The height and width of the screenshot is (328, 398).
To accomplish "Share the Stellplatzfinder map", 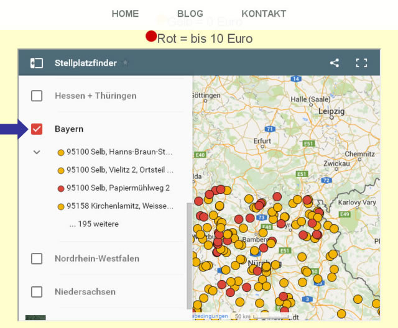I will click(335, 63).
